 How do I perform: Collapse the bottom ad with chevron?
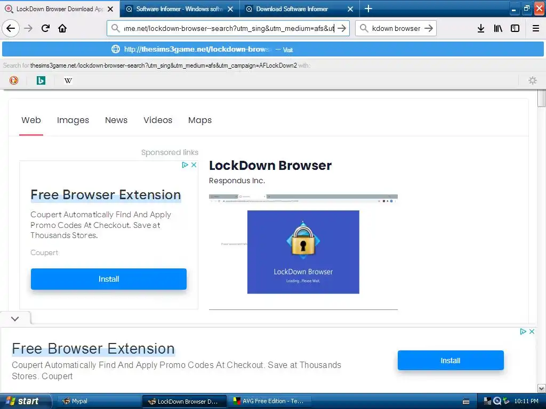(15, 318)
